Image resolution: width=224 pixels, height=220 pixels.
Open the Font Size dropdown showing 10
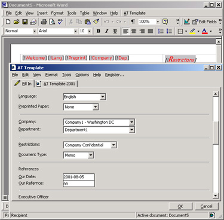(90, 31)
